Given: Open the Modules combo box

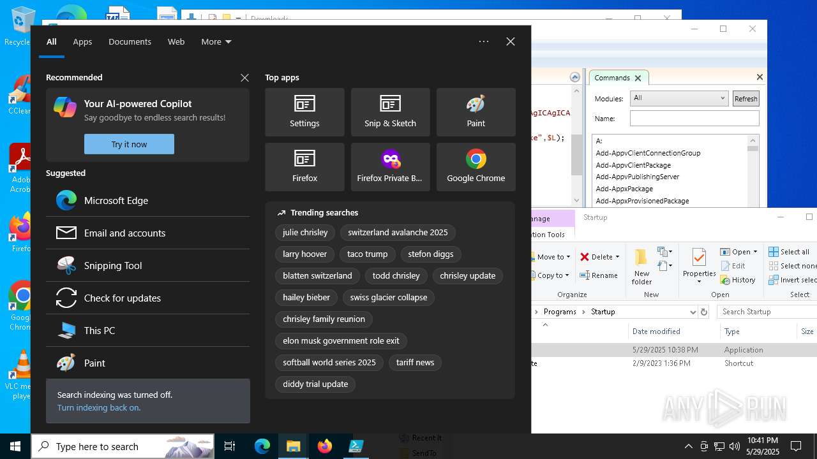Looking at the screenshot, I should (678, 98).
